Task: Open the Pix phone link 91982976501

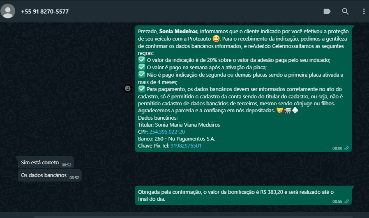Action: (x=186, y=146)
